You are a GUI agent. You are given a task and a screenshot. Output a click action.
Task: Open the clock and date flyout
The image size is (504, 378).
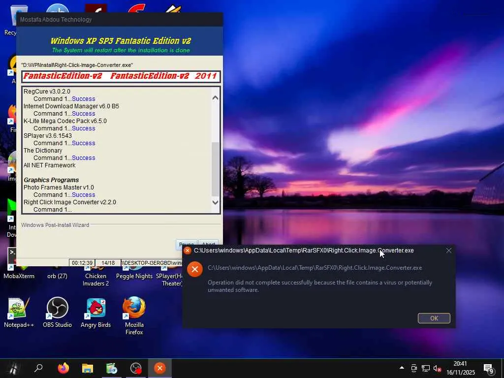[460, 368]
